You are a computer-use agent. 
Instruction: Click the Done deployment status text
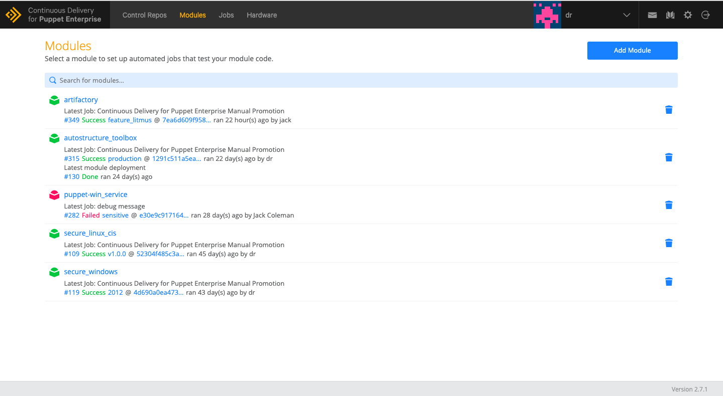(90, 177)
